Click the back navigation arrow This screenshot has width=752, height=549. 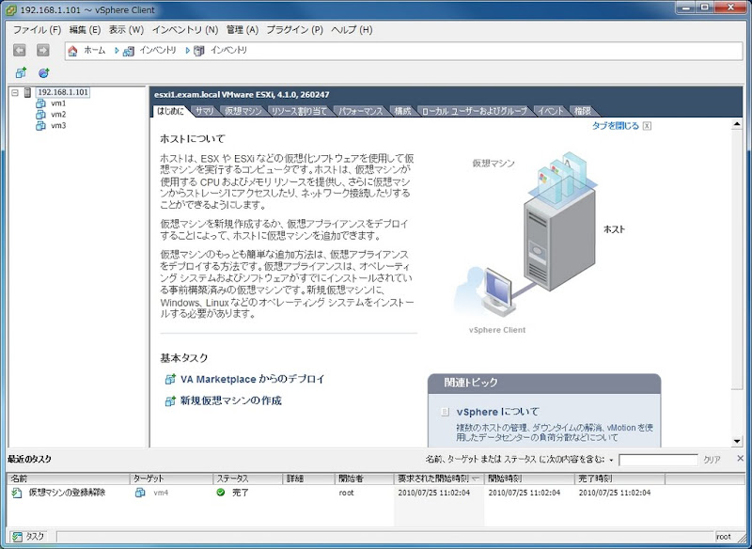pyautogui.click(x=19, y=50)
